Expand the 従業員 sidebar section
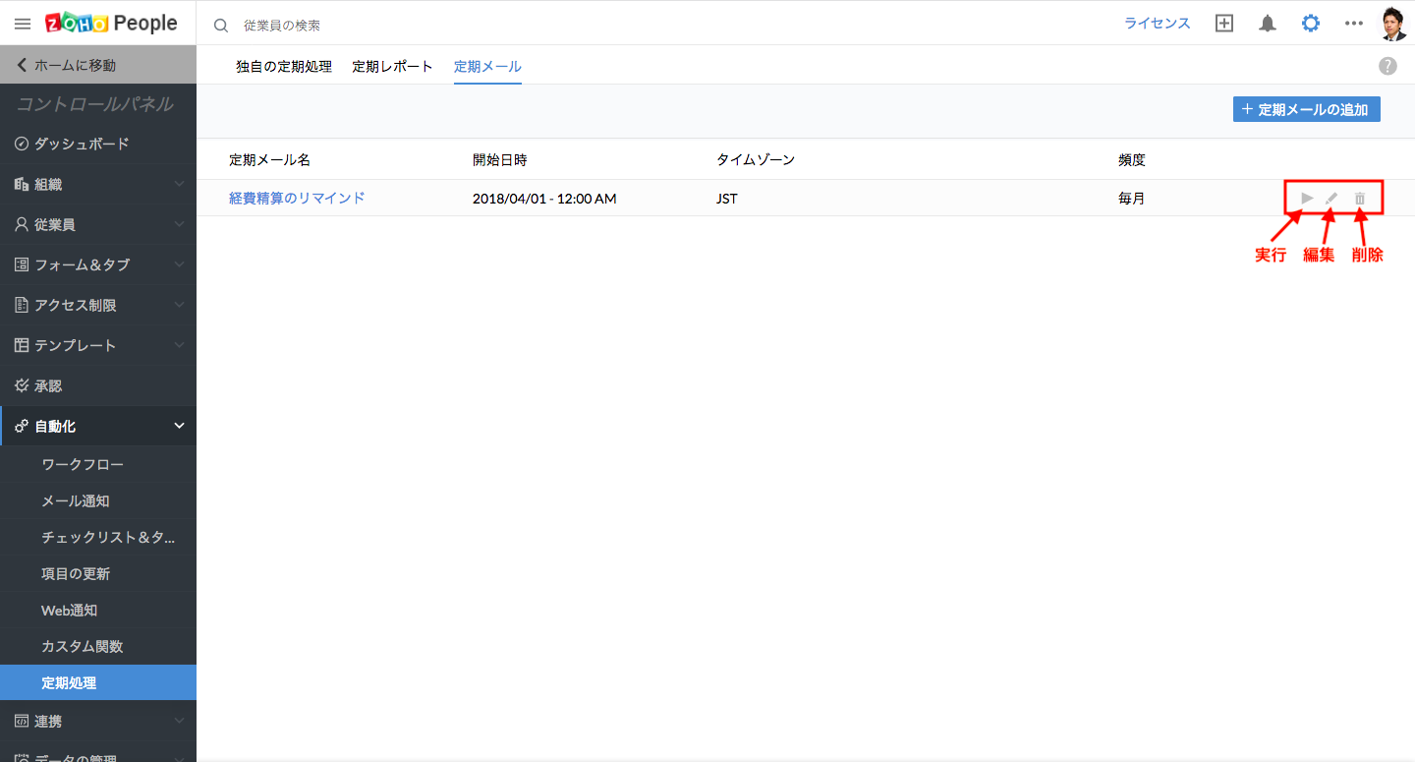The width and height of the screenshot is (1415, 762). (98, 224)
